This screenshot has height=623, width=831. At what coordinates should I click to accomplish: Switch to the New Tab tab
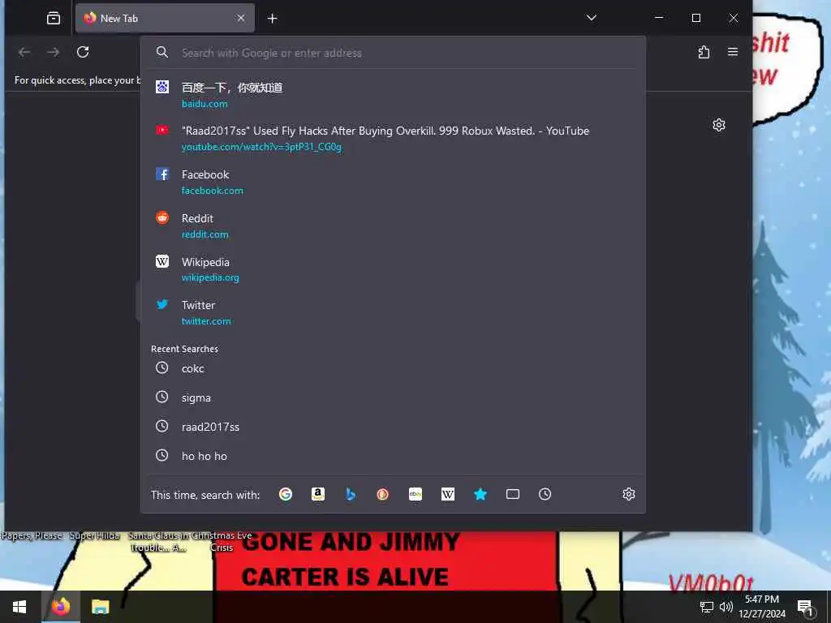[x=165, y=18]
